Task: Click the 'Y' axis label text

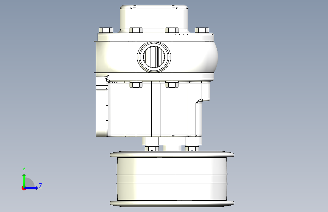Action: click(x=24, y=170)
